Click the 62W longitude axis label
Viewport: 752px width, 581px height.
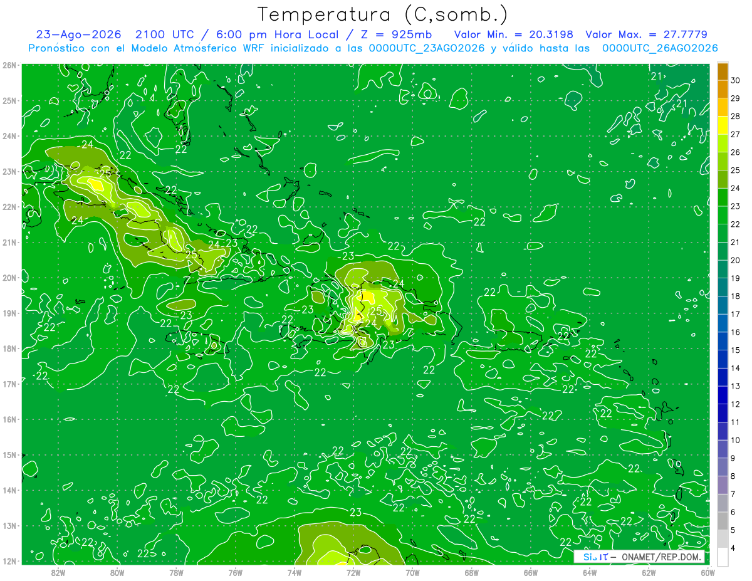click(x=649, y=572)
